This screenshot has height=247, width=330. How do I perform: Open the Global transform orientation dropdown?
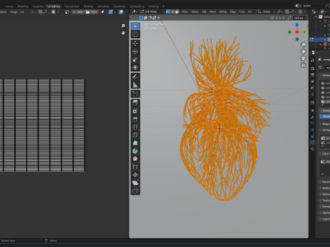click(x=266, y=12)
